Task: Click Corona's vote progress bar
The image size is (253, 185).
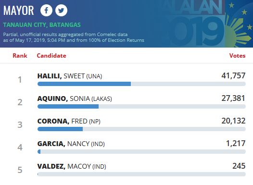Action: pyautogui.click(x=141, y=129)
